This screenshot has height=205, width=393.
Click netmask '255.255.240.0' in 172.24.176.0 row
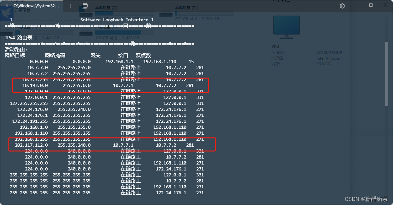tap(74, 109)
